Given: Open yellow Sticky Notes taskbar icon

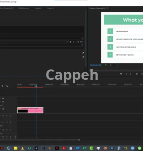Looking at the screenshot, I should [16, 148].
